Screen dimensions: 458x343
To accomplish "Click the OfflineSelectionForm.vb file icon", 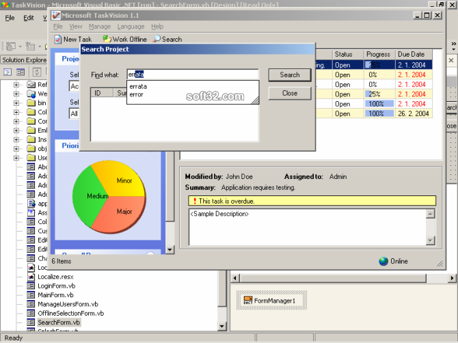I will [x=31, y=313].
